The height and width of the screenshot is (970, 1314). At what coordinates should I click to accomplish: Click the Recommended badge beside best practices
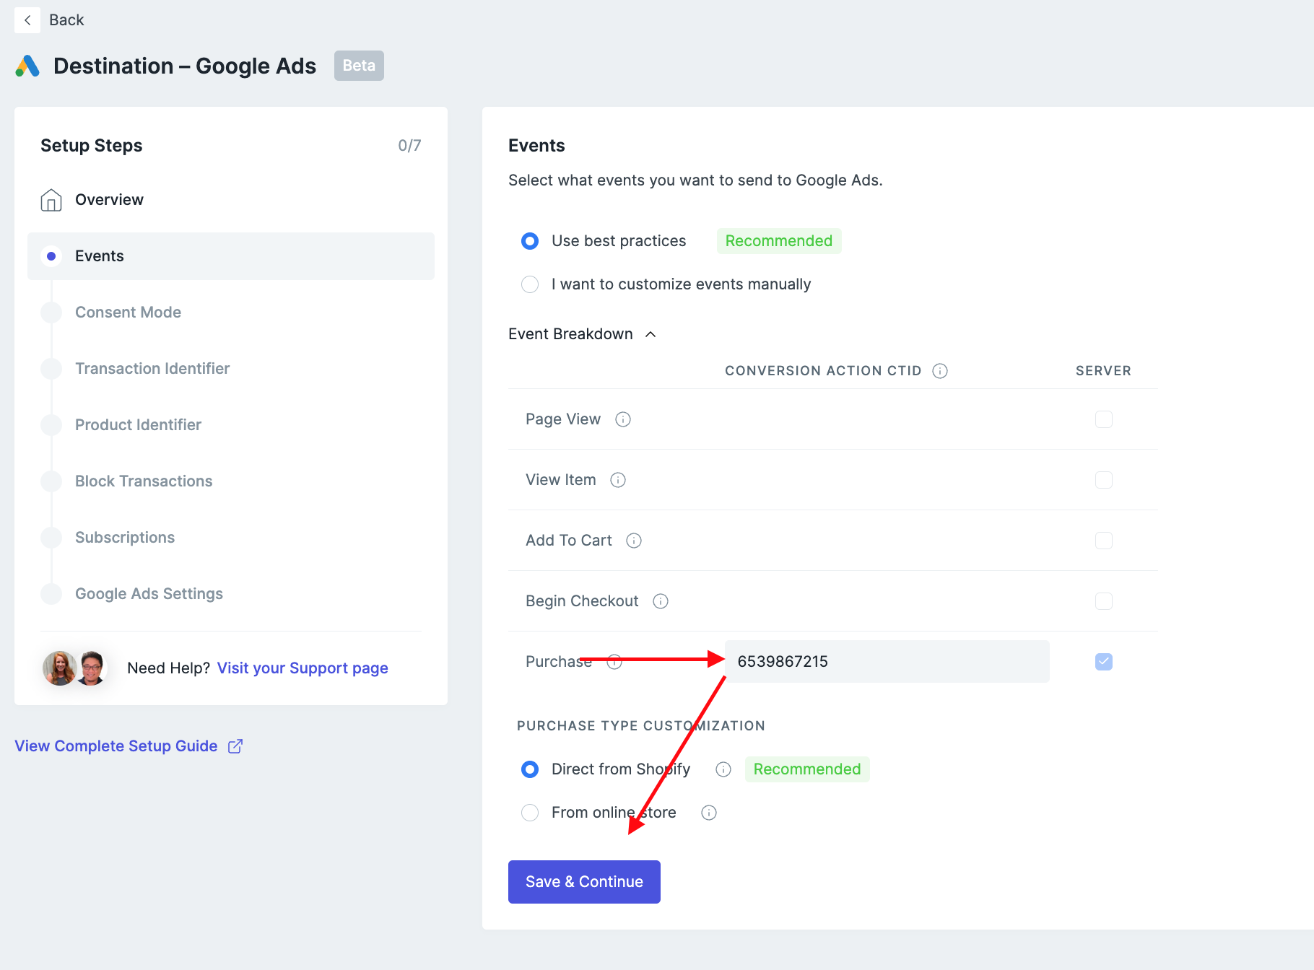779,241
